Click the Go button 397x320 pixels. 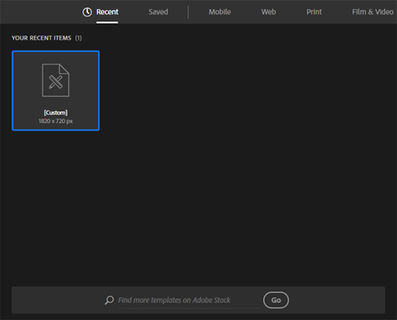tap(276, 300)
